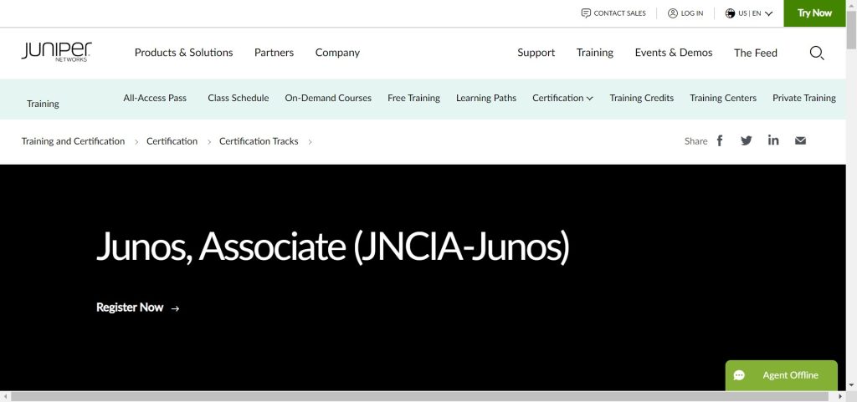The width and height of the screenshot is (857, 402).
Task: Go to On-Demand Courses tab
Action: [328, 98]
